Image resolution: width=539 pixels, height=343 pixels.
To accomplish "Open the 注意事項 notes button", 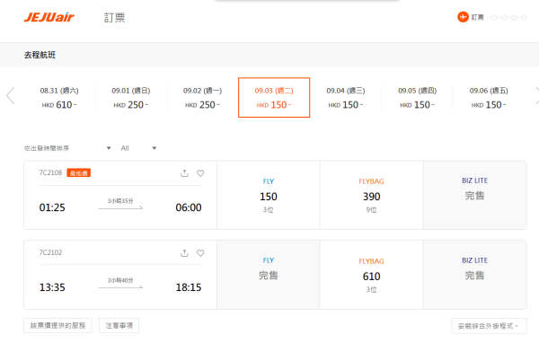I will [119, 325].
